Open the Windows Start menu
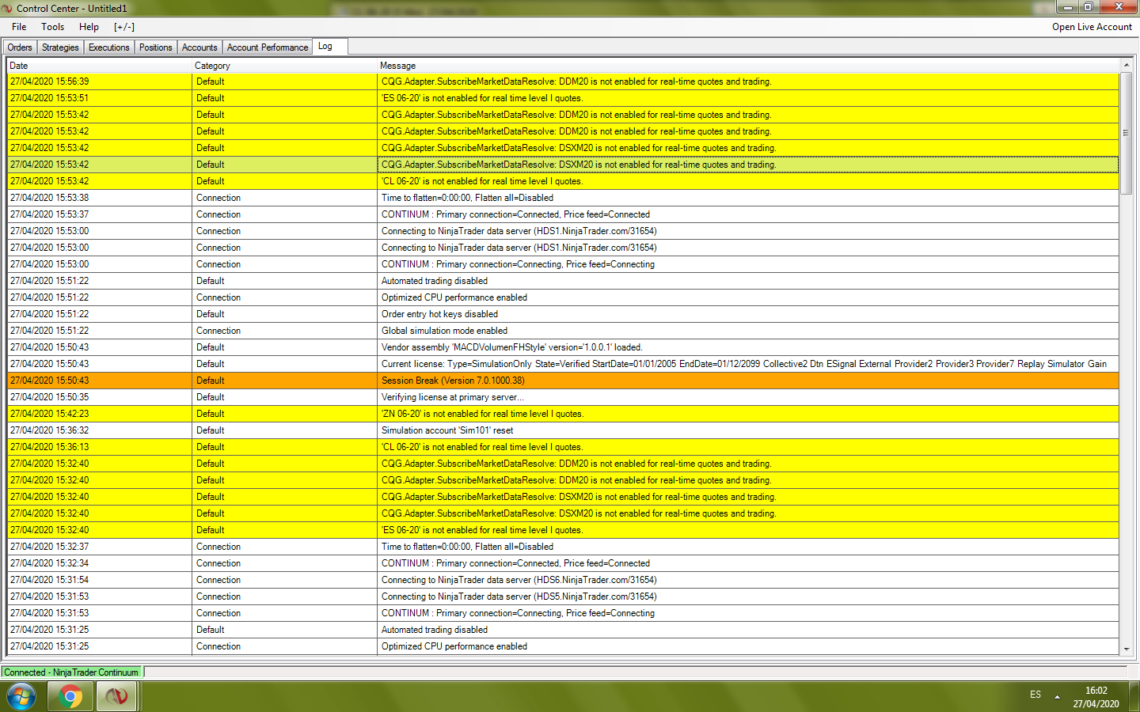The image size is (1140, 712). [21, 697]
